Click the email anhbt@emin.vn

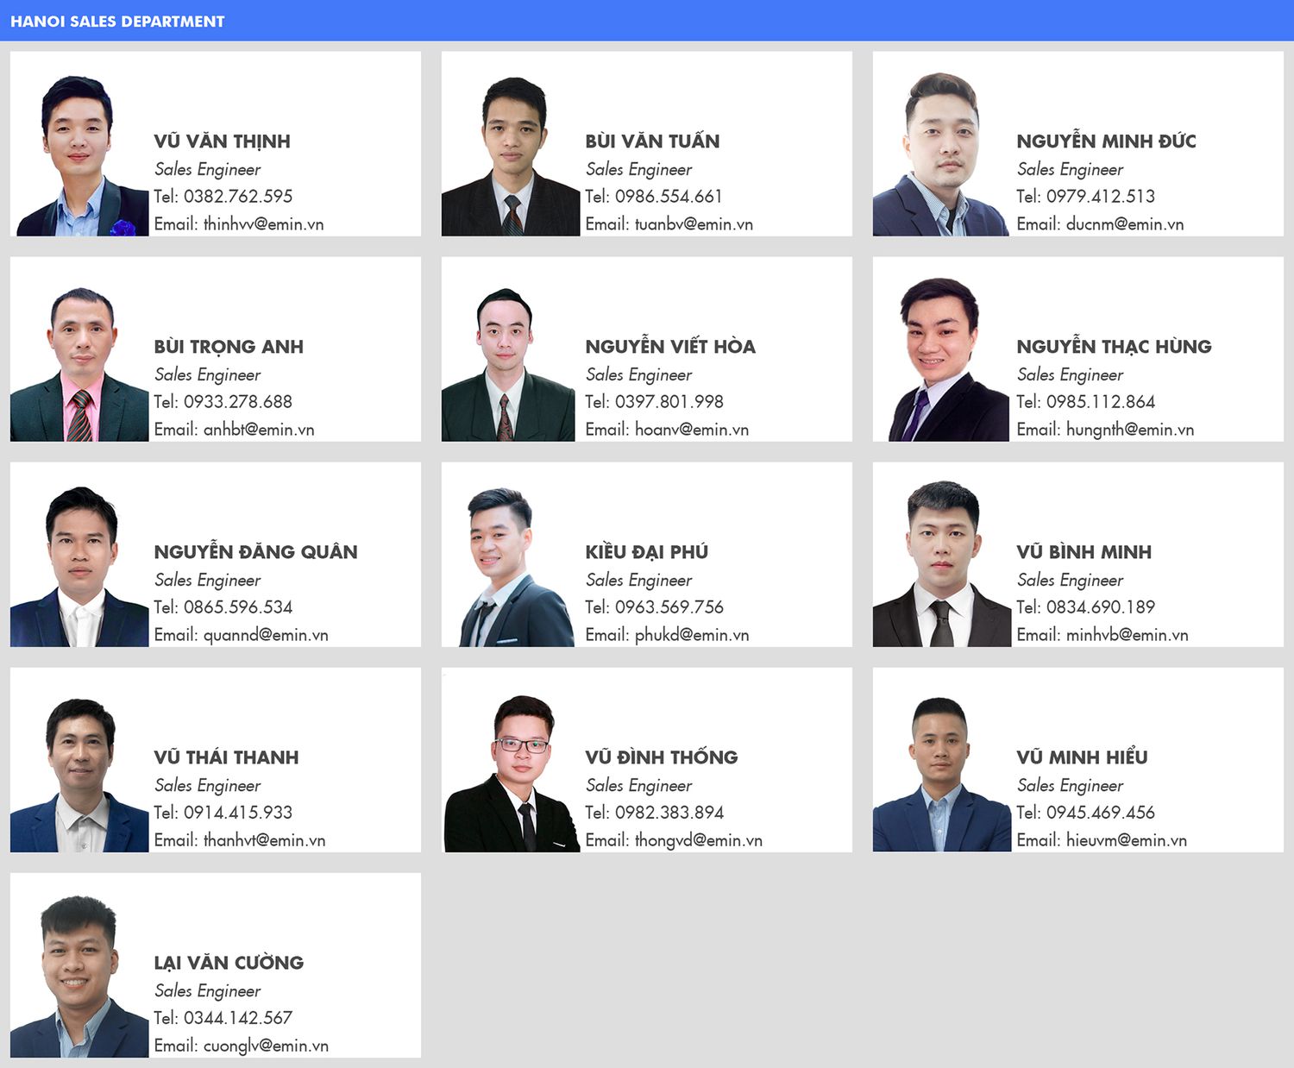[x=259, y=430]
